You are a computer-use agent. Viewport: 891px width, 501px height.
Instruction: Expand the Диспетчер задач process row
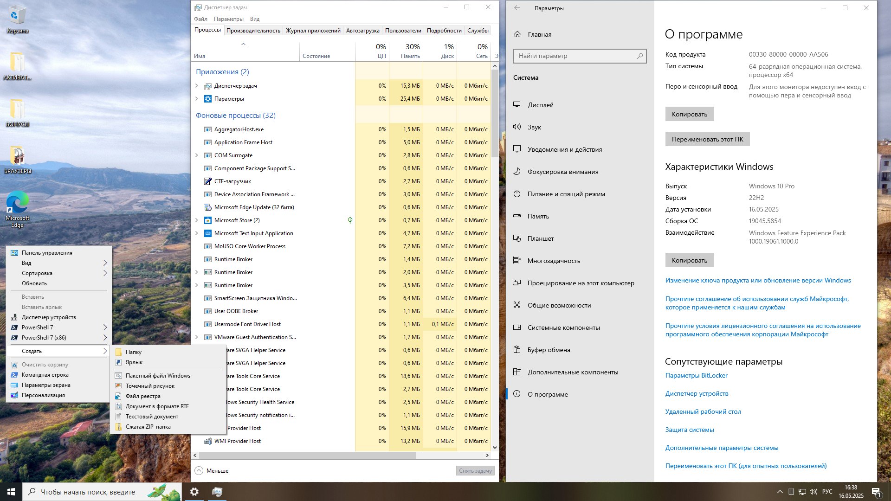point(197,86)
